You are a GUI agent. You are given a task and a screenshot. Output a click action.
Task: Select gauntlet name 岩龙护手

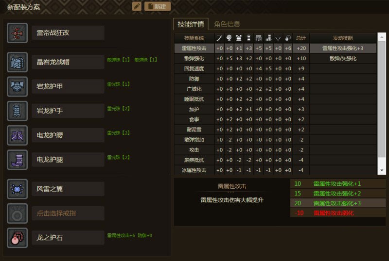click(x=68, y=111)
